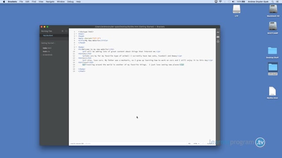Open the Find menu
The width and height of the screenshot is (282, 158).
[x=34, y=2]
